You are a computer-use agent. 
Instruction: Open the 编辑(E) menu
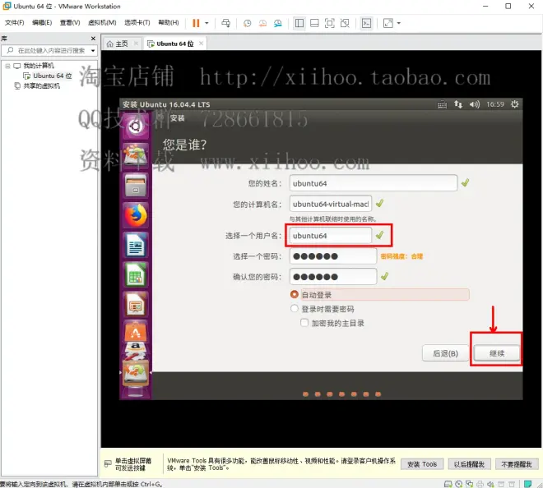click(42, 22)
